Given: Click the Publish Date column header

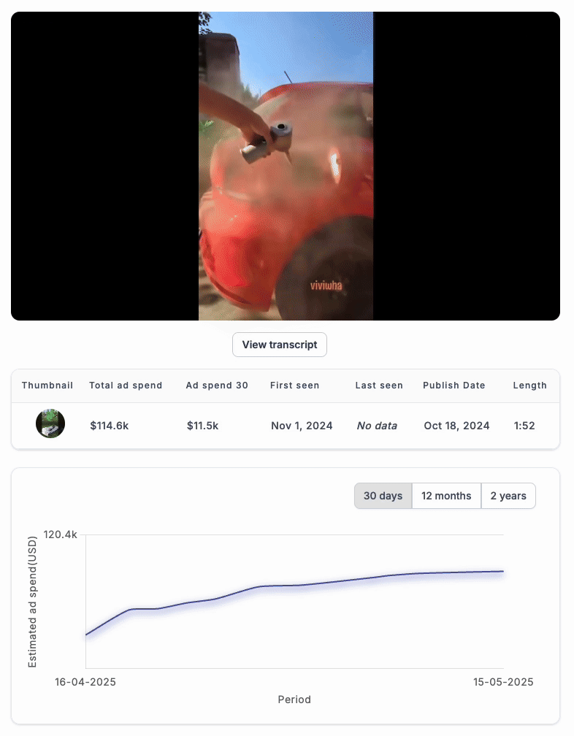Looking at the screenshot, I should pyautogui.click(x=454, y=386).
